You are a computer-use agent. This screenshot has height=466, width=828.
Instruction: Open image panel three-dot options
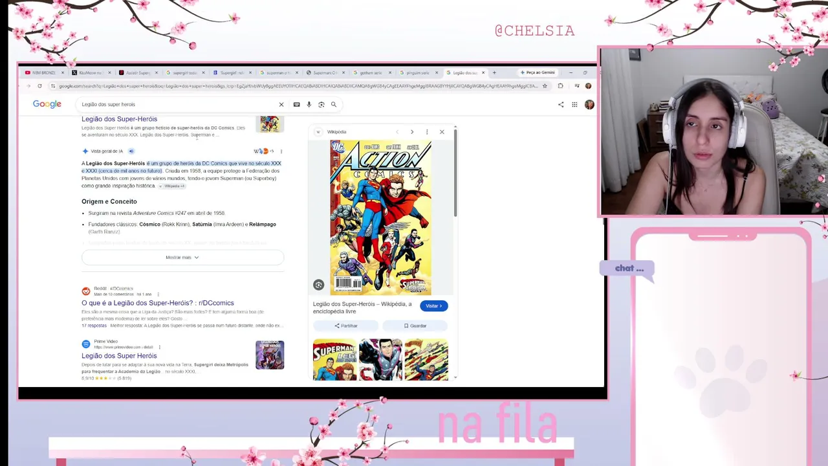point(427,132)
